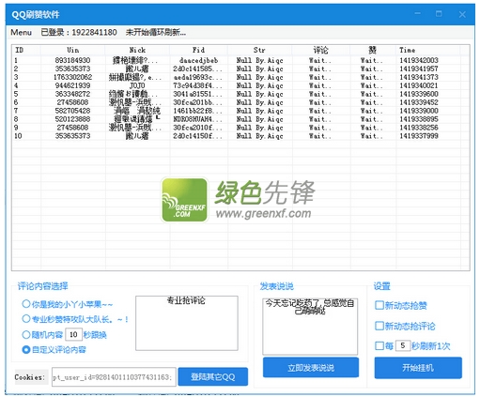
Task: Click Fid 73c94d38f4... cell
Action: [x=197, y=85]
